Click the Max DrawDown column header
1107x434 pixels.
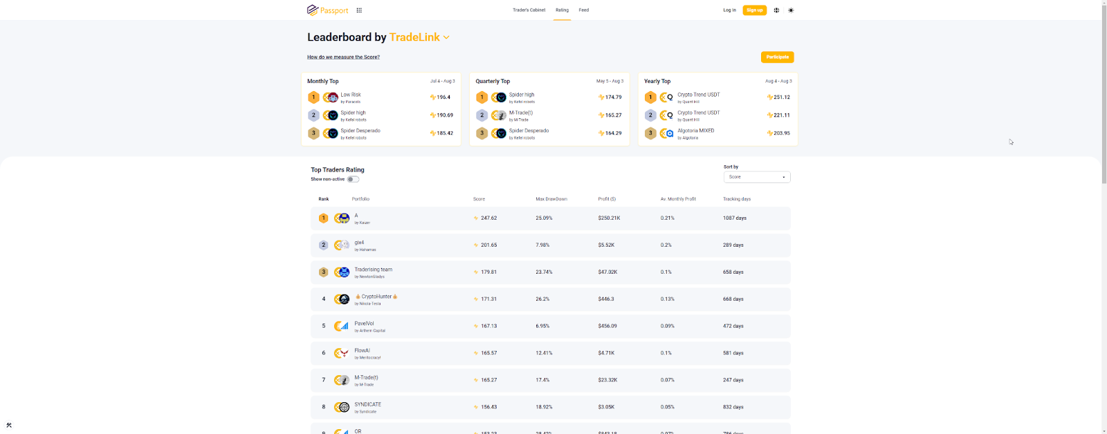pyautogui.click(x=551, y=199)
